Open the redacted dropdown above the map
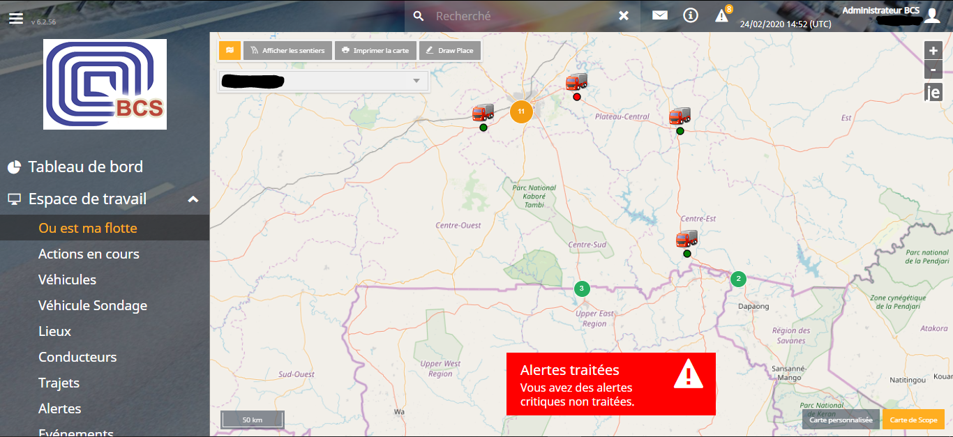 coord(323,81)
